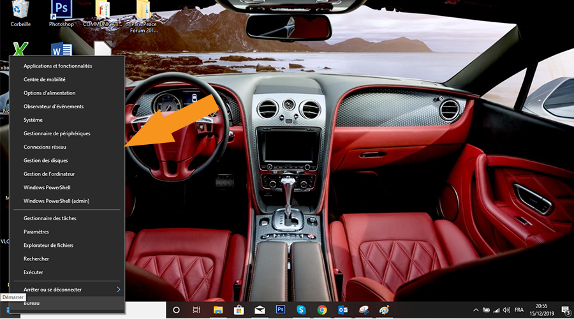This screenshot has width=574, height=319.
Task: Select Exécuter entry
Action: click(67, 272)
